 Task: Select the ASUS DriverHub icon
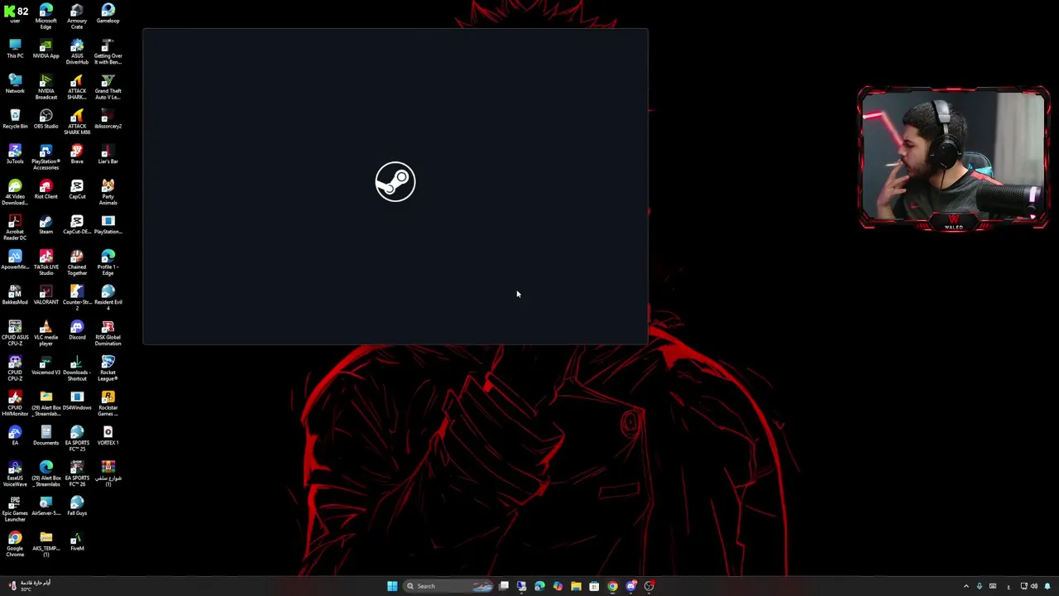point(77,52)
